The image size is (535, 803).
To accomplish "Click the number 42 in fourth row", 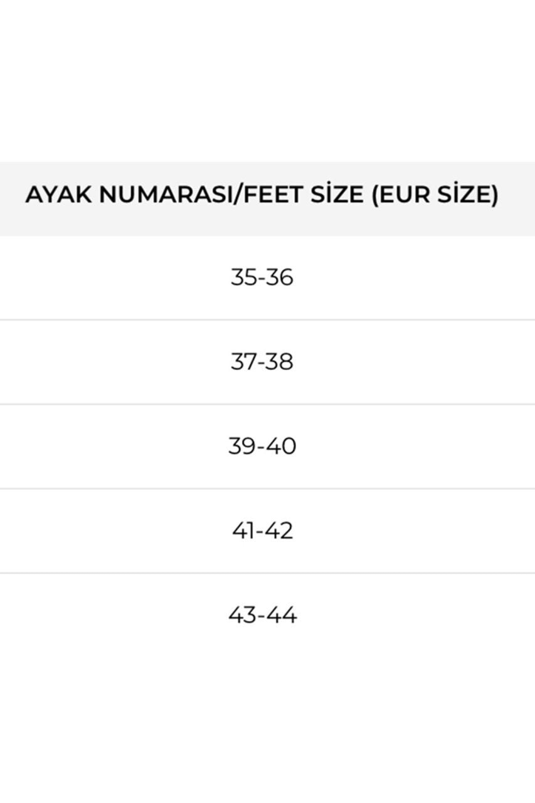I will (x=280, y=531).
